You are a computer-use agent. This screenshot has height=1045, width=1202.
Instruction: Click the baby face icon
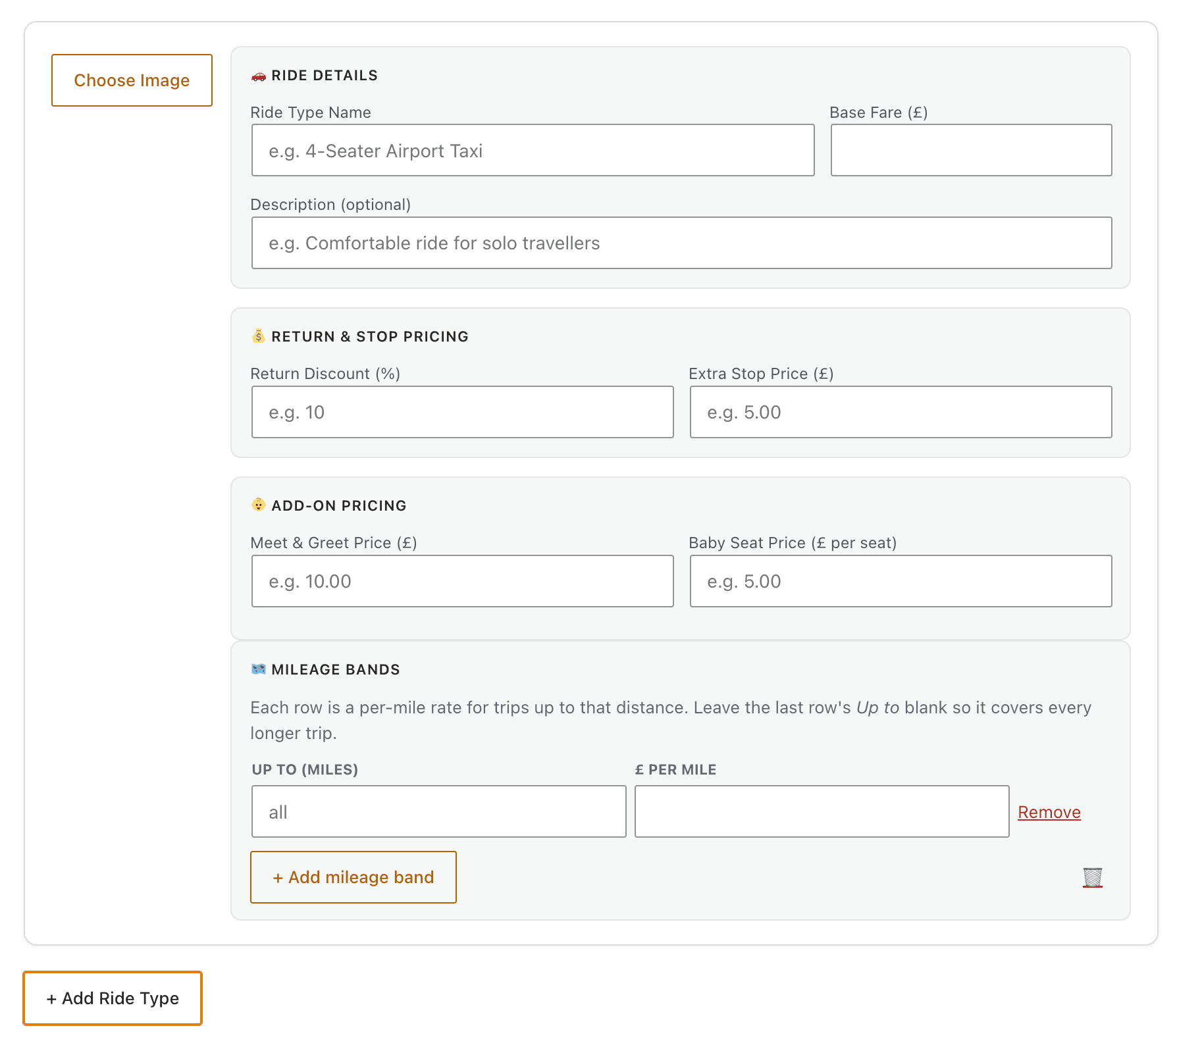click(259, 505)
